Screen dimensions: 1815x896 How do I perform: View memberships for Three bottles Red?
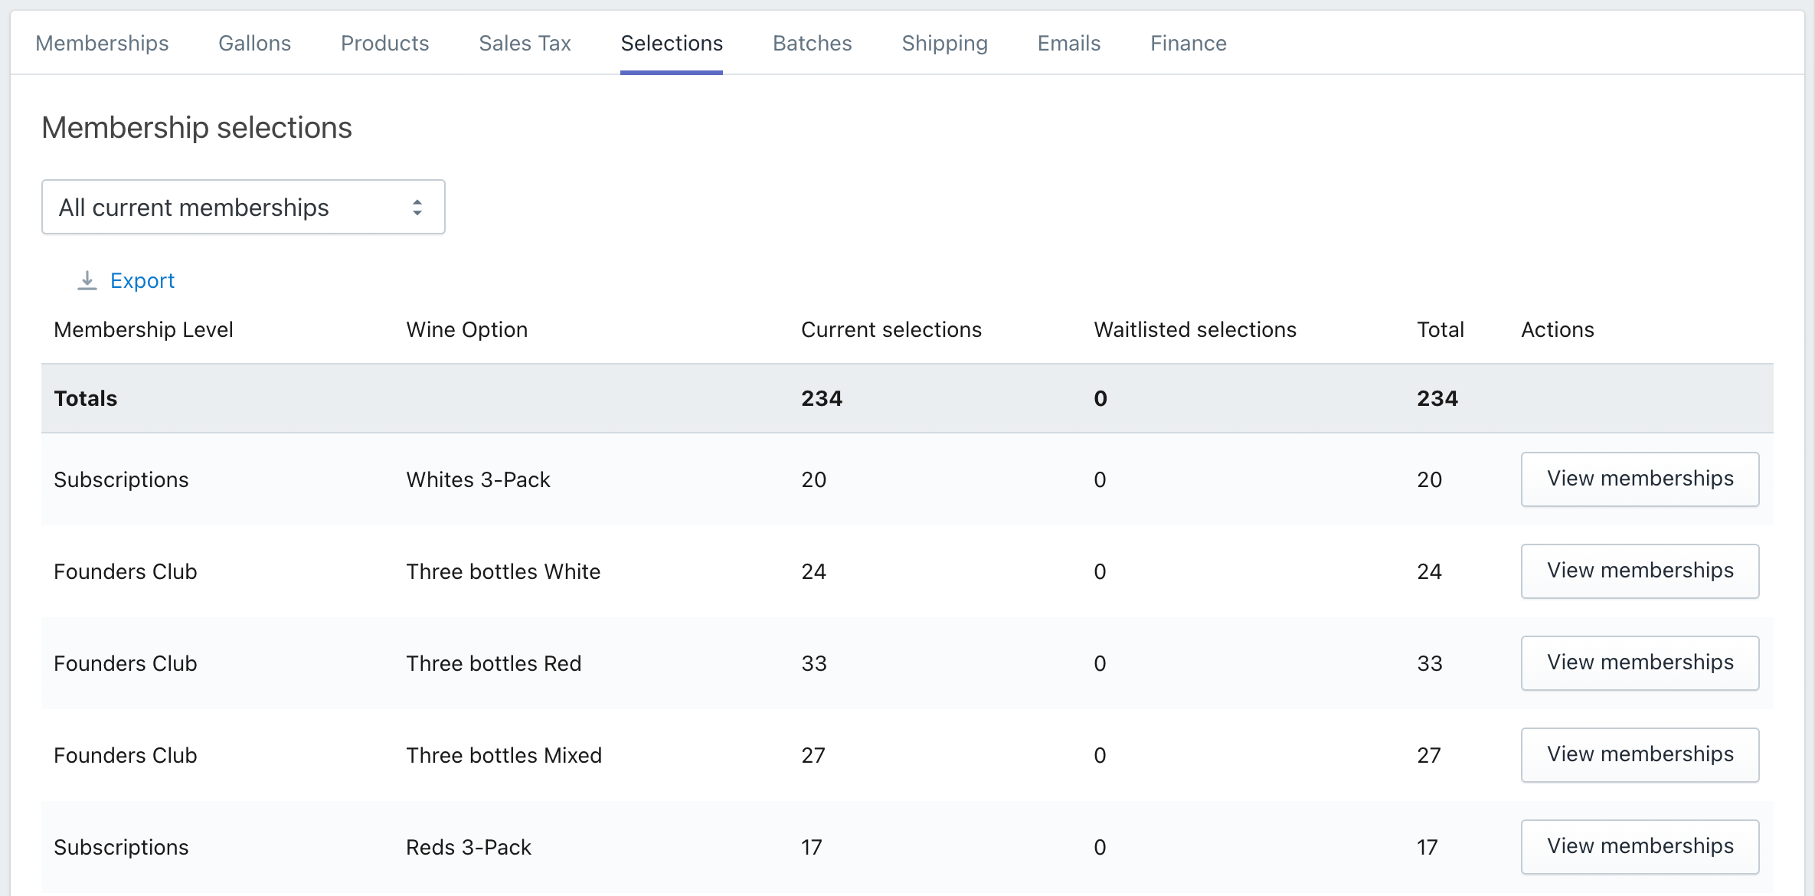click(x=1639, y=663)
